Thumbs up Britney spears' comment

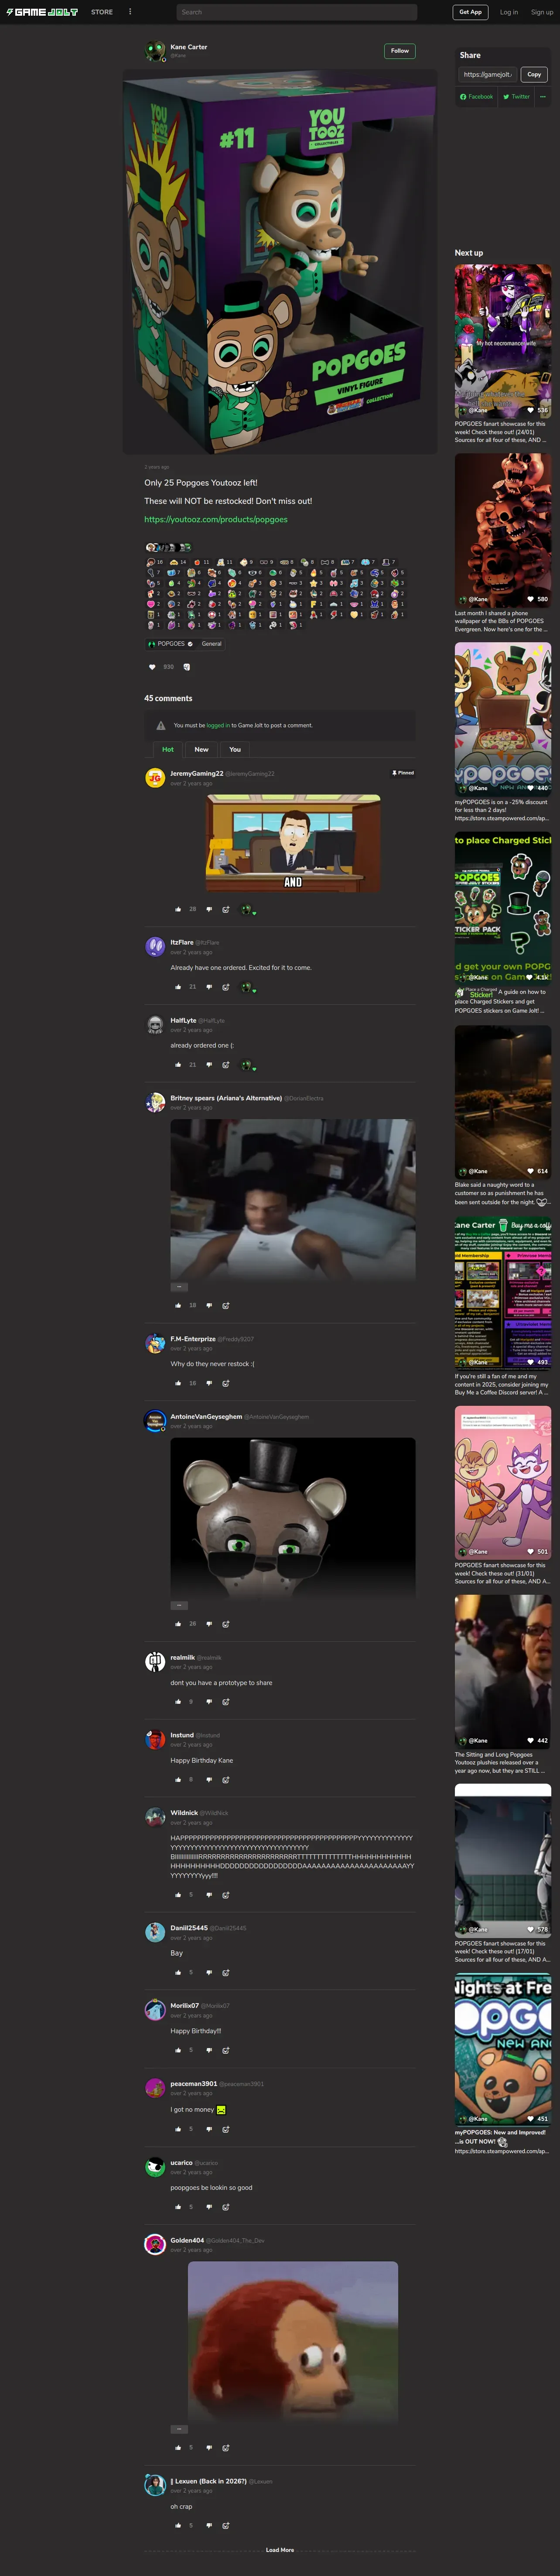(x=178, y=1305)
